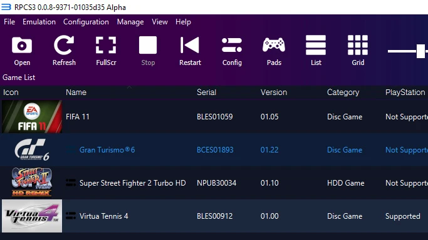Image resolution: width=428 pixels, height=240 pixels.
Task: Select the Gran Turismo 6 thumbnail
Action: click(x=32, y=149)
